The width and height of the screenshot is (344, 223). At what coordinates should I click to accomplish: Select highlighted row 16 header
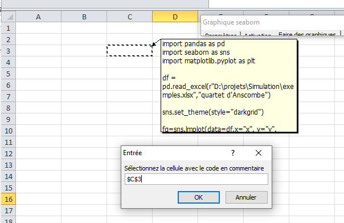pos(9,199)
